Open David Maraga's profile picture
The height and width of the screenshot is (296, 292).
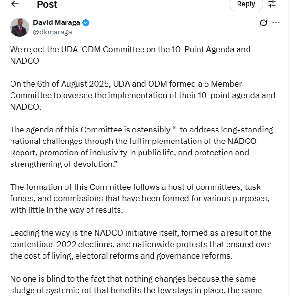point(20,27)
